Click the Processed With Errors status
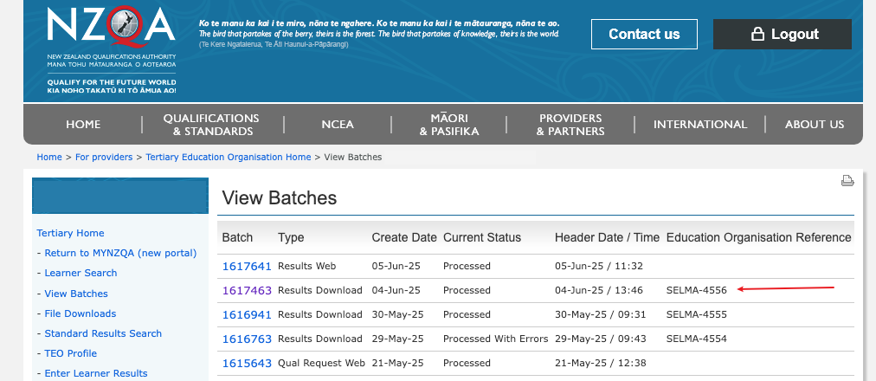The image size is (876, 381). (x=495, y=339)
